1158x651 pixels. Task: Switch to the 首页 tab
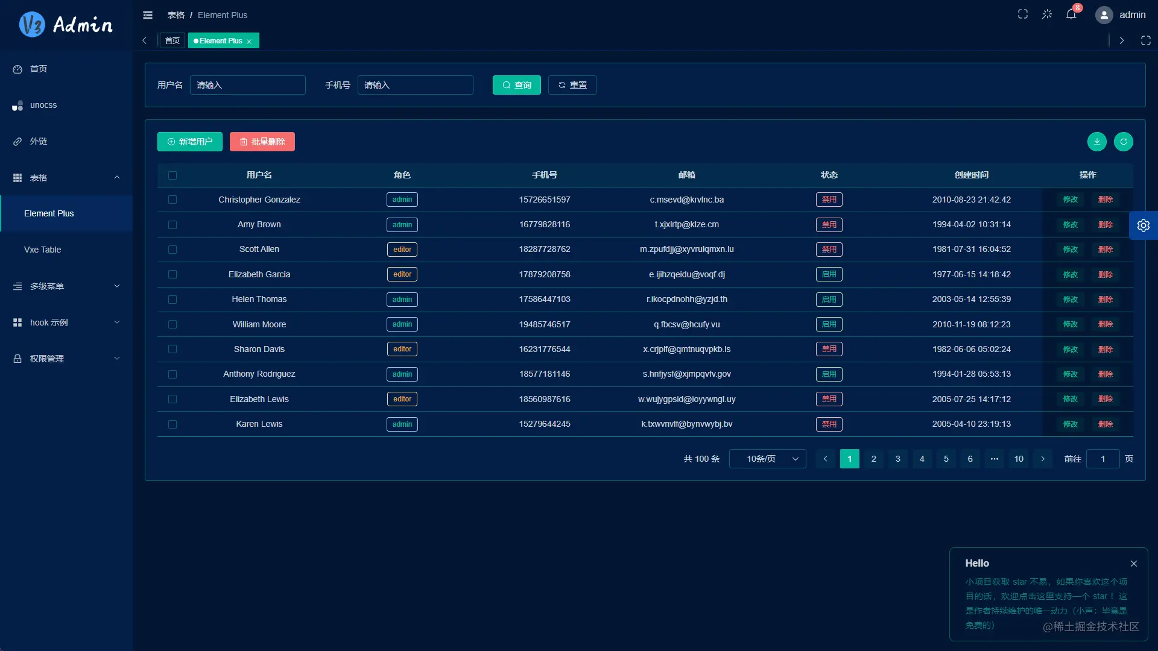[171, 40]
